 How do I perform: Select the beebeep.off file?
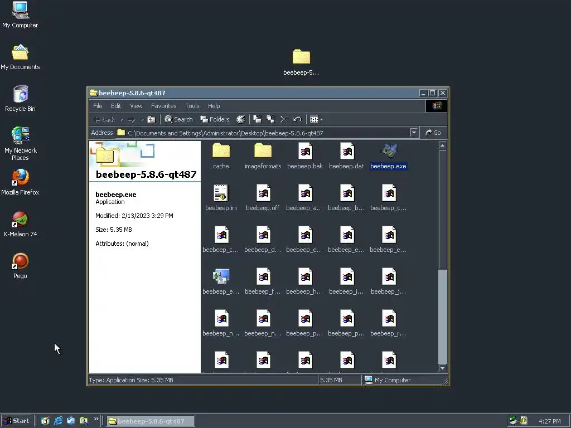(x=263, y=198)
